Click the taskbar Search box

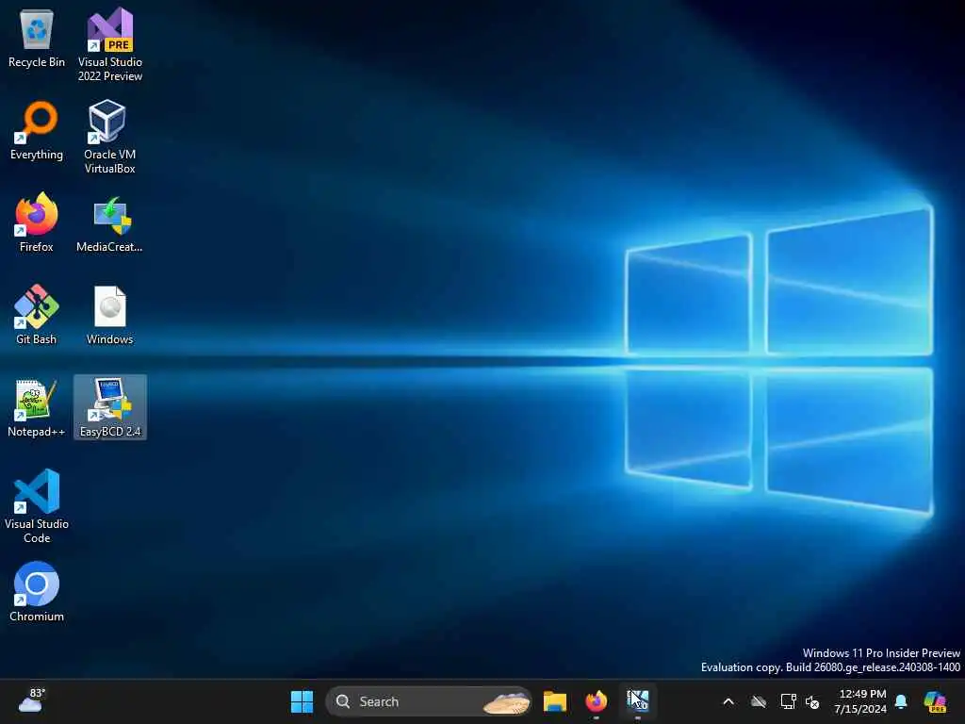[x=429, y=701]
